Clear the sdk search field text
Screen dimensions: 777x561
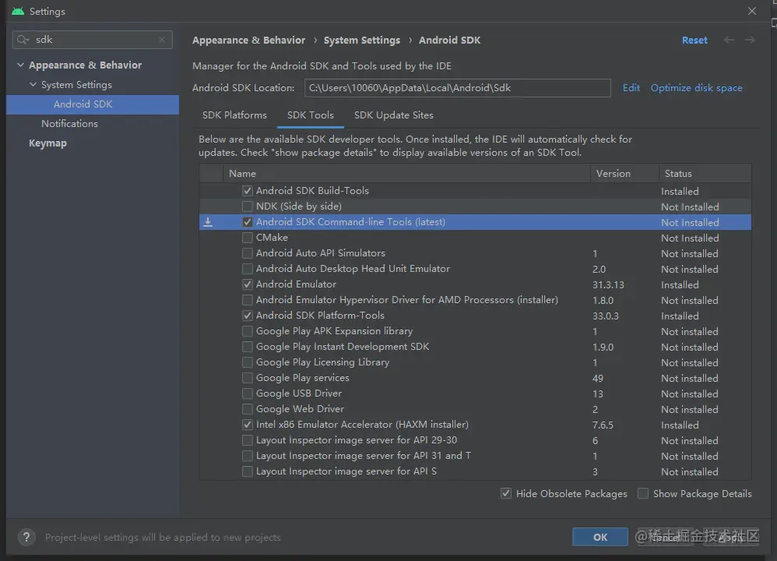pyautogui.click(x=162, y=40)
